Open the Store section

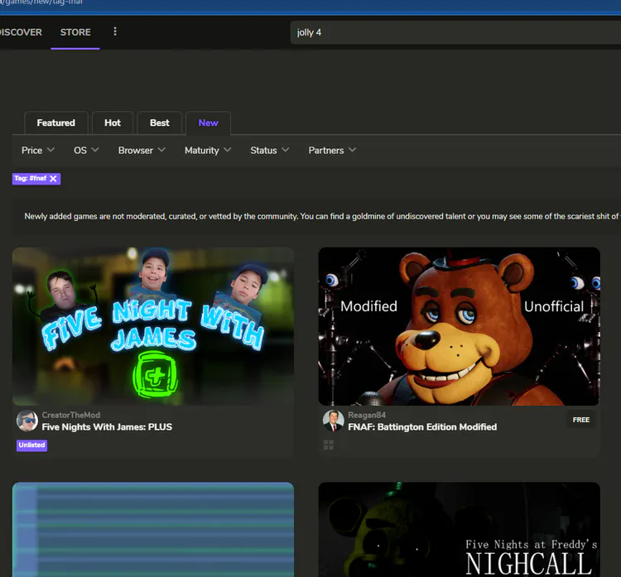tap(75, 32)
